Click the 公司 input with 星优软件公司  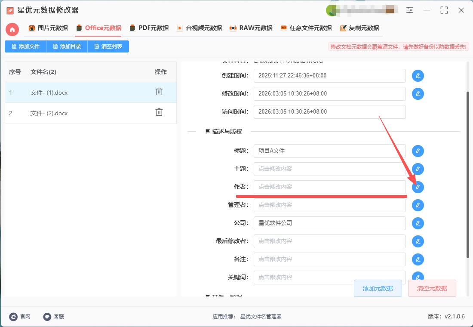[330, 223]
